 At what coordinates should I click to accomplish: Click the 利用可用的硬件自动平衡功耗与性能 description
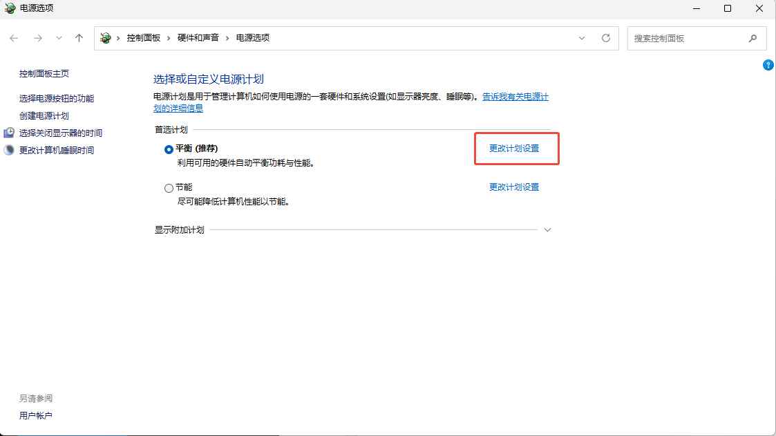click(246, 163)
